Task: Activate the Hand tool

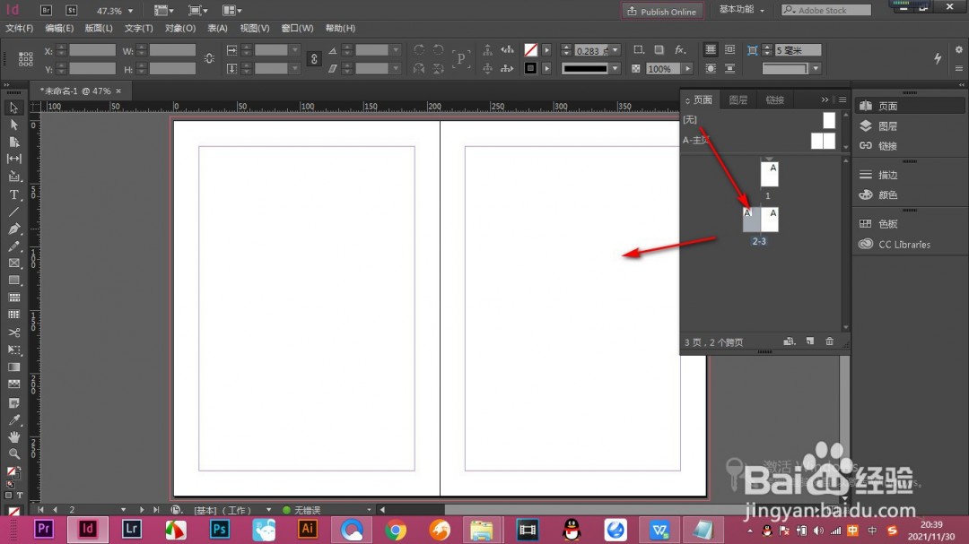Action: [14, 436]
